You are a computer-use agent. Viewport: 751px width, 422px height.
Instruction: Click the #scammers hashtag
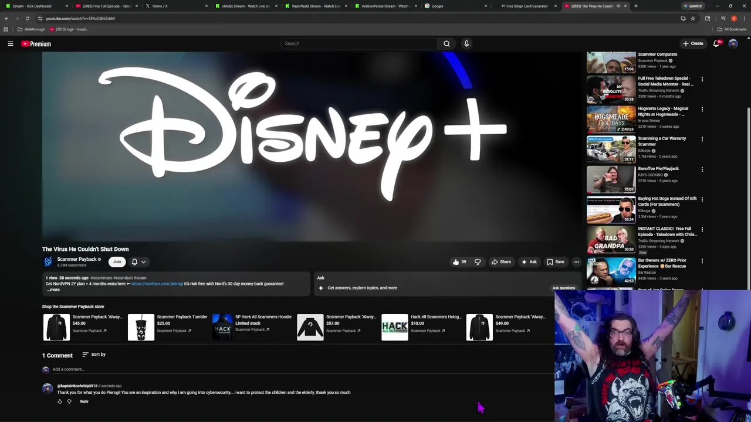102,278
